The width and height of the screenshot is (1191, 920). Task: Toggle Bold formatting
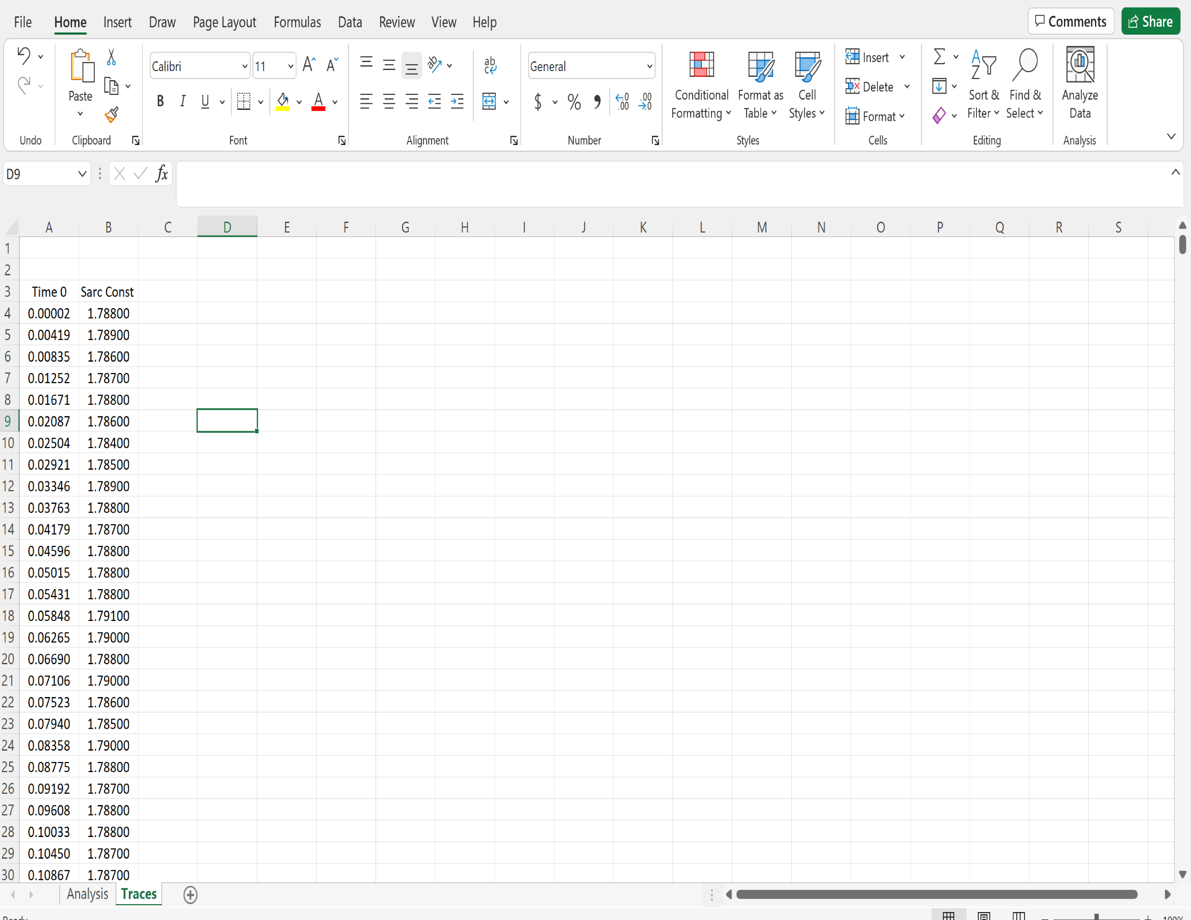tap(160, 101)
